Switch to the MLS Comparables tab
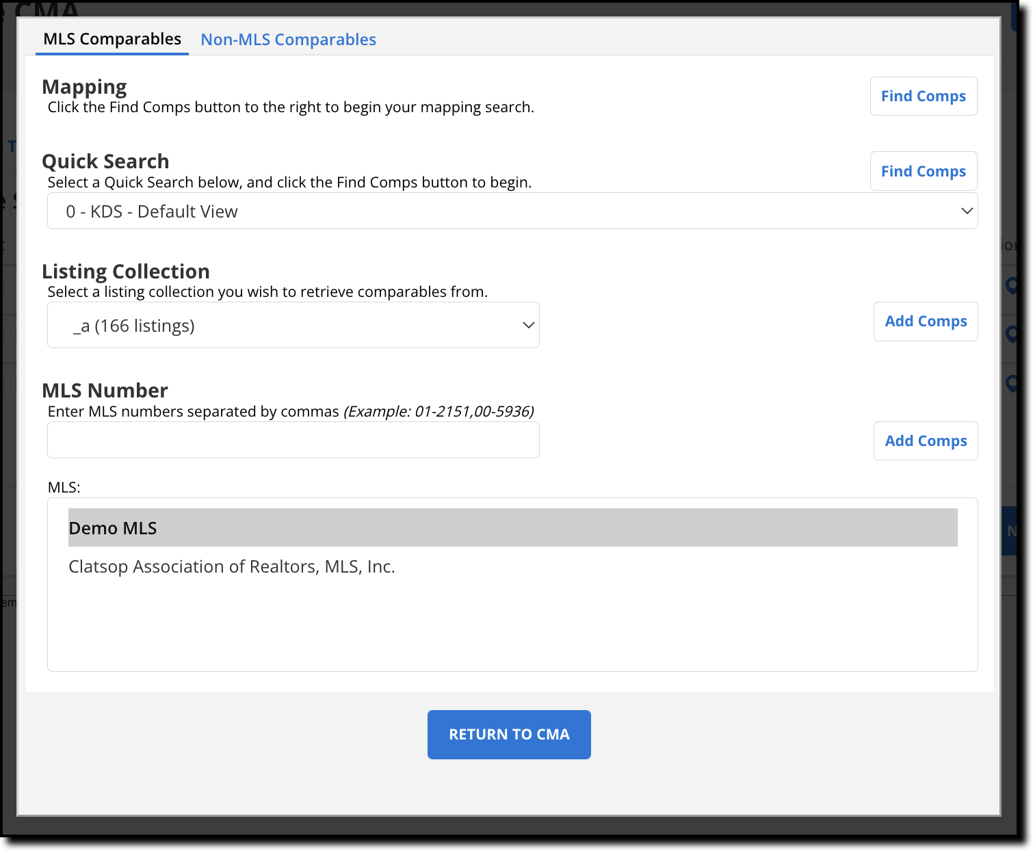 click(112, 39)
